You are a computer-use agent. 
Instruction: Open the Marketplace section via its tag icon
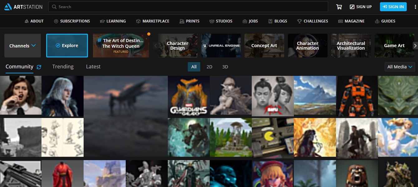click(138, 21)
